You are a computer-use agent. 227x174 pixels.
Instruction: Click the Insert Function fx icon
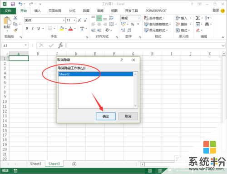(x=60, y=45)
